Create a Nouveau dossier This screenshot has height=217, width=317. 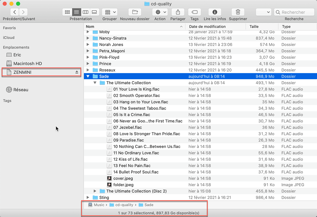click(135, 12)
